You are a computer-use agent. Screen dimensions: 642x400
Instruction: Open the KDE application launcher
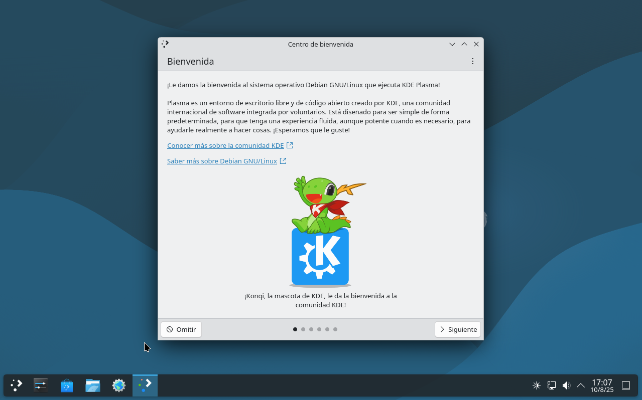[x=17, y=385]
